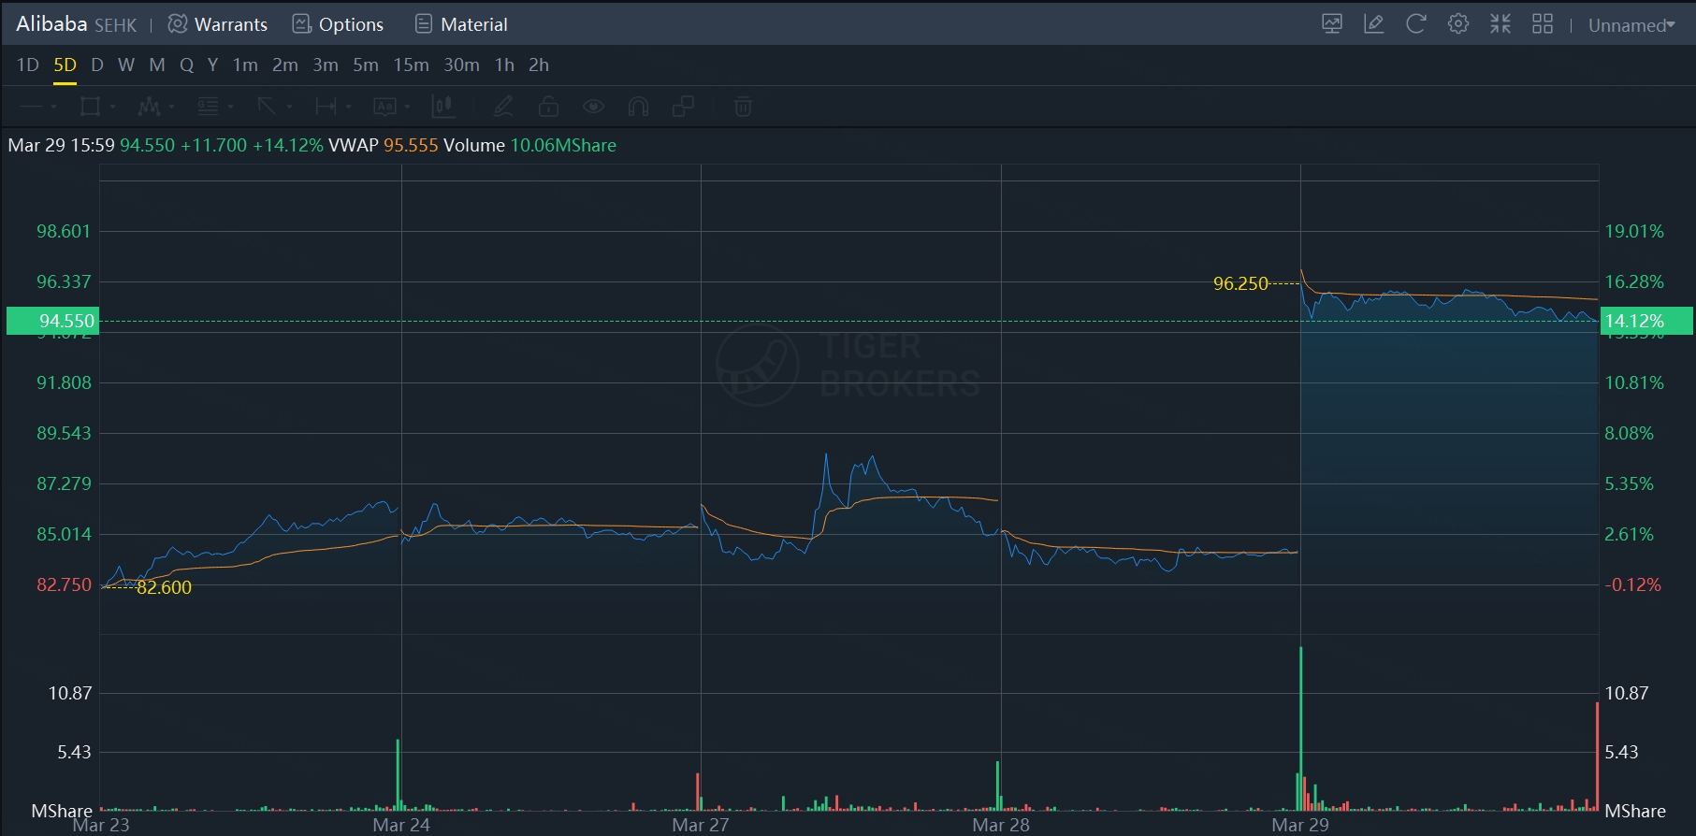Viewport: 1696px width, 836px height.
Task: Select the range measure tool
Action: click(x=326, y=107)
